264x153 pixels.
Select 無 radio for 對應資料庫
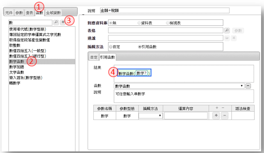pyautogui.click(x=111, y=23)
